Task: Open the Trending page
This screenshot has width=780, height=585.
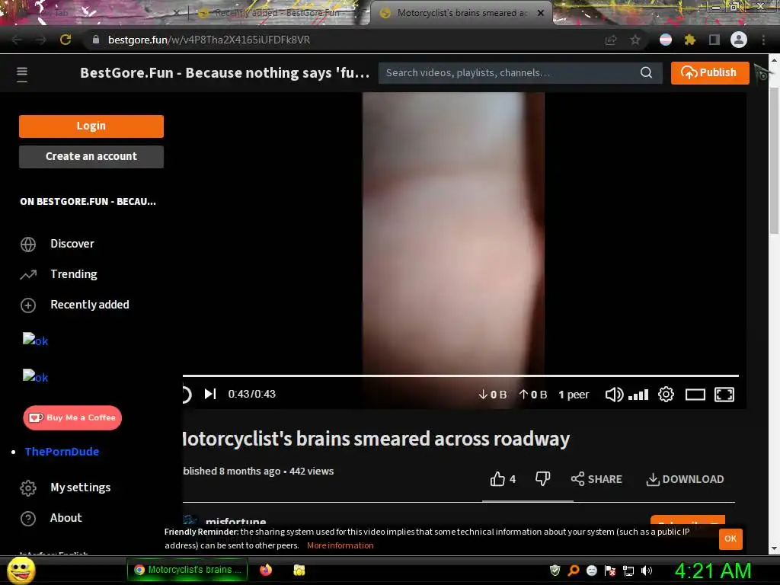Action: pos(74,274)
